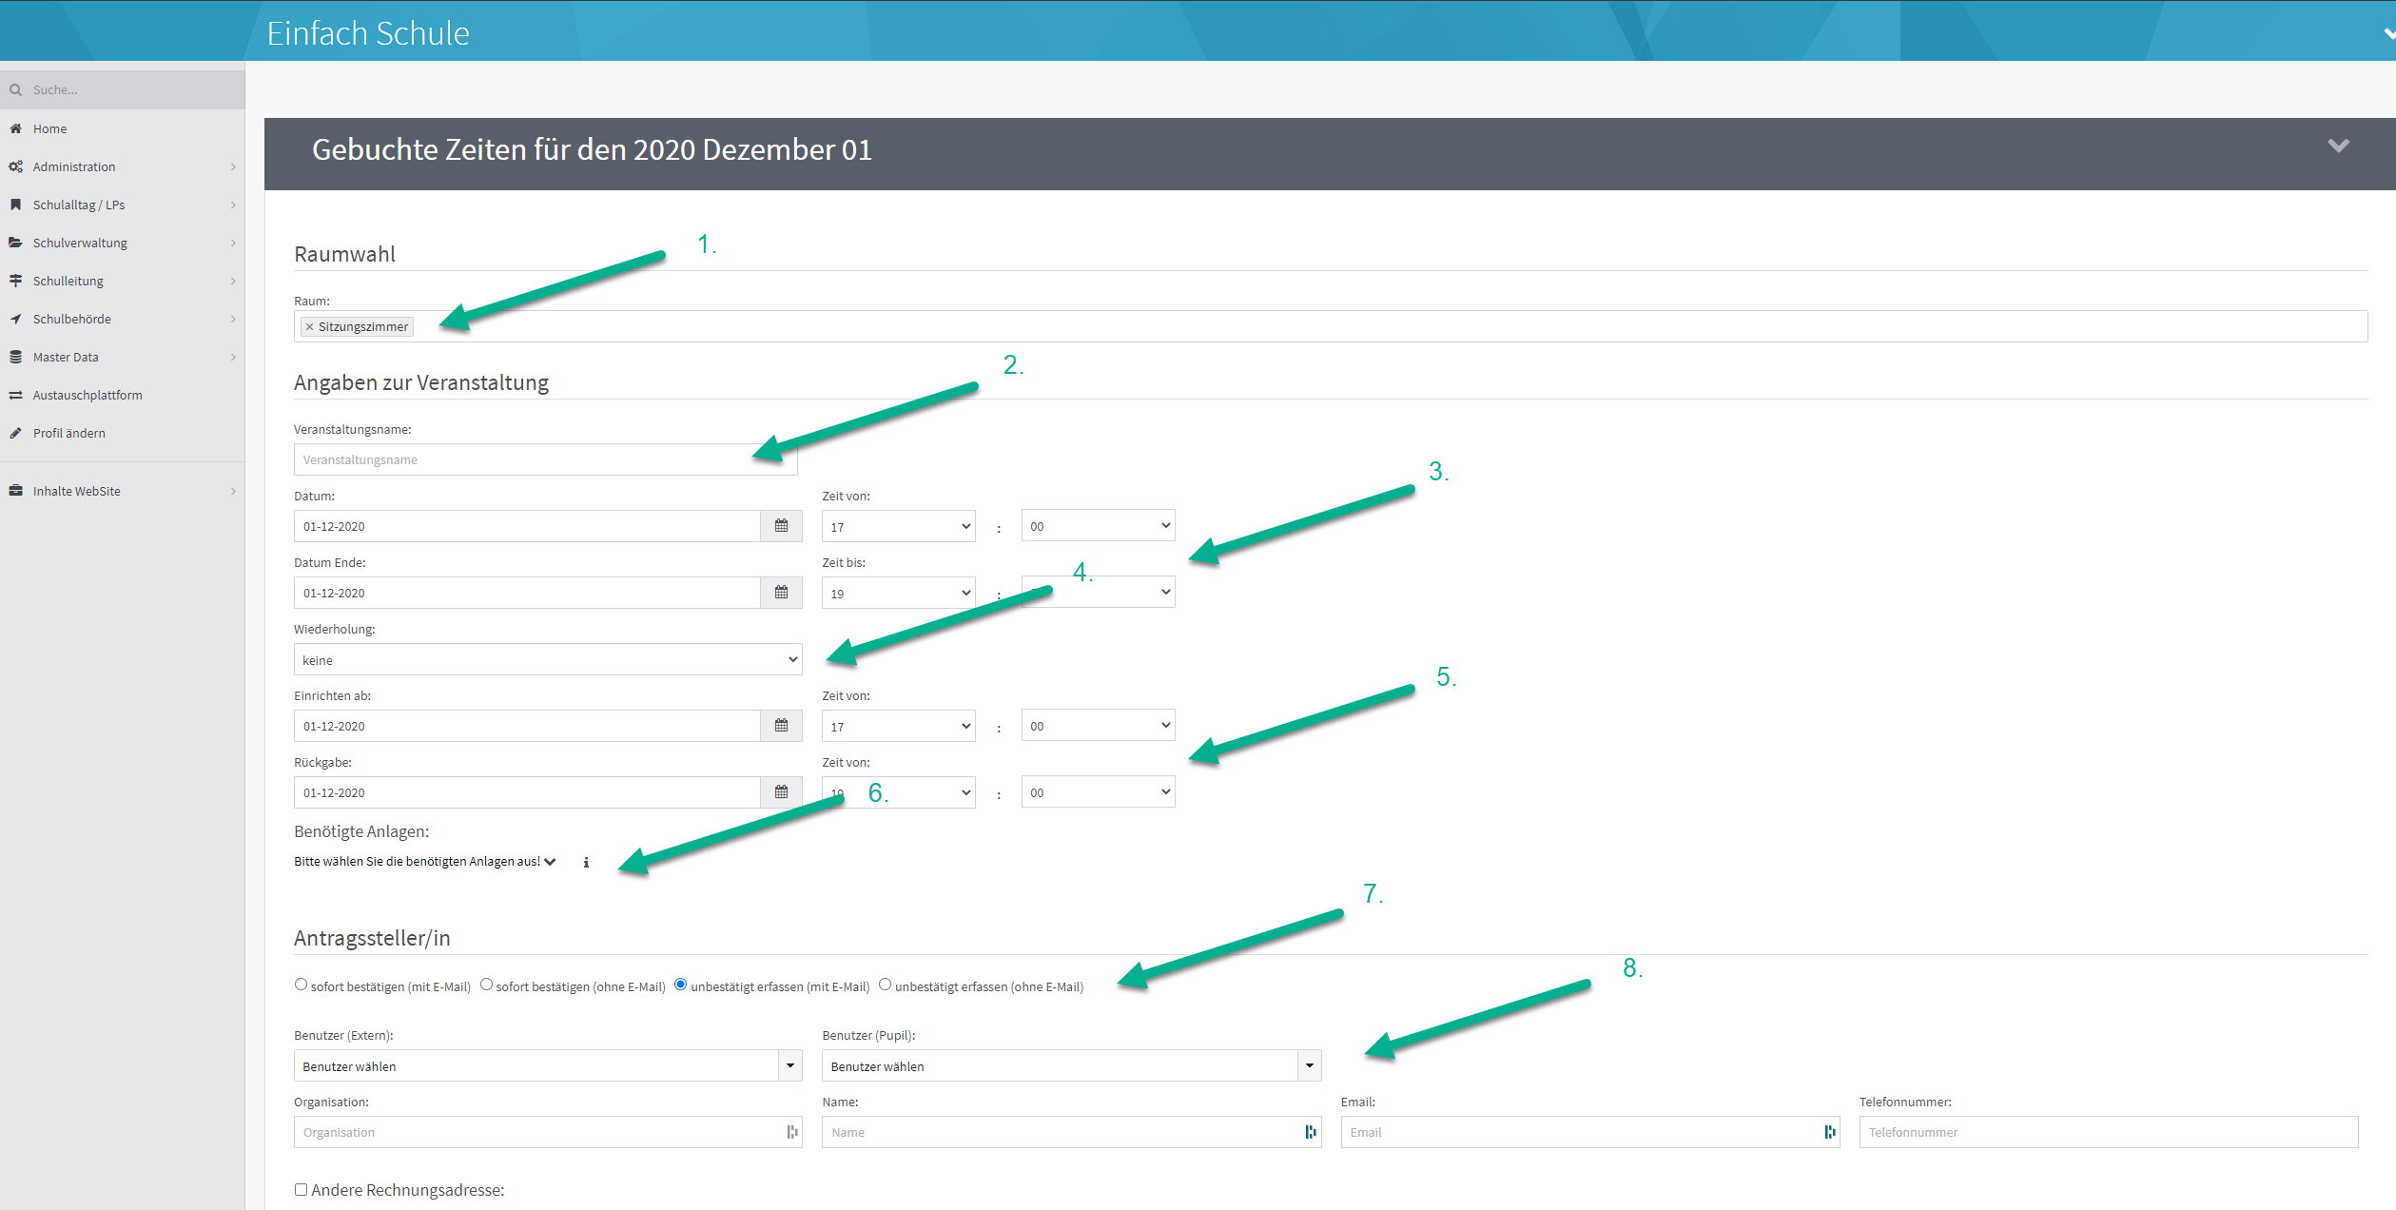Select sofort bestätigen (mit E-Mail) option
The image size is (2396, 1210).
[301, 985]
